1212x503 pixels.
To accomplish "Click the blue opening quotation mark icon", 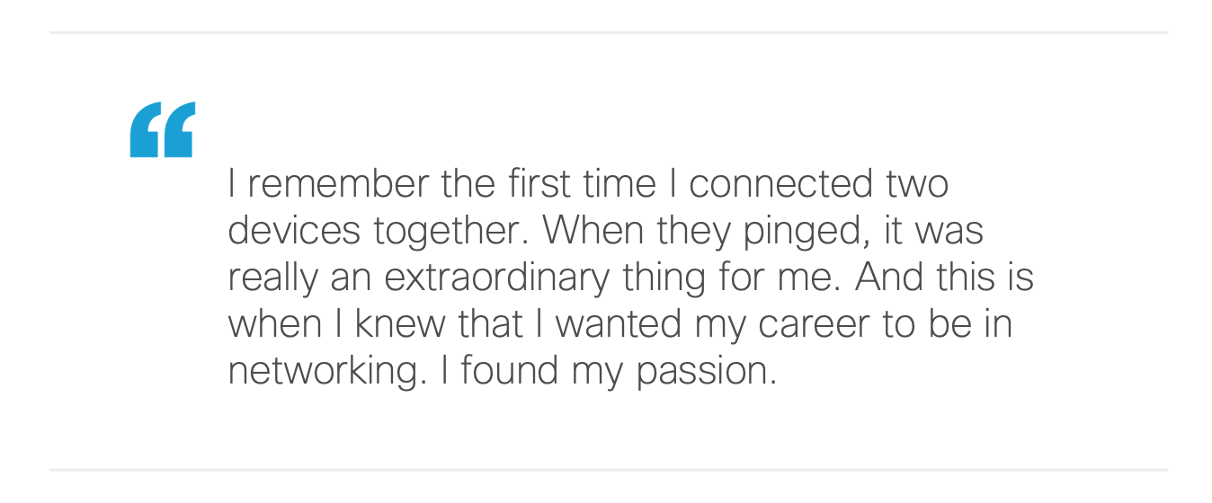I will pyautogui.click(x=162, y=130).
